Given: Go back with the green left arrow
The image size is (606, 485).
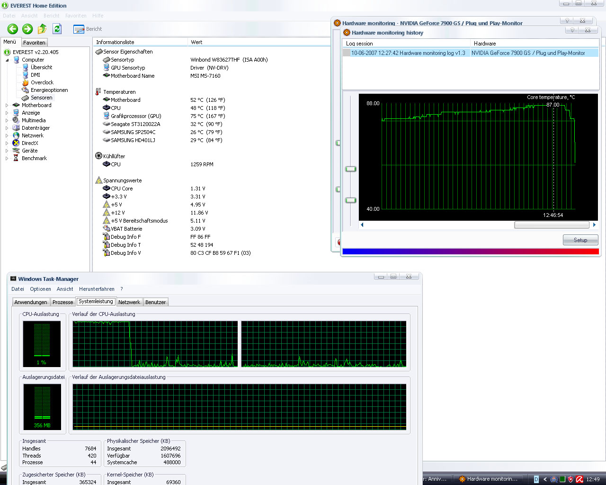Looking at the screenshot, I should pos(13,29).
